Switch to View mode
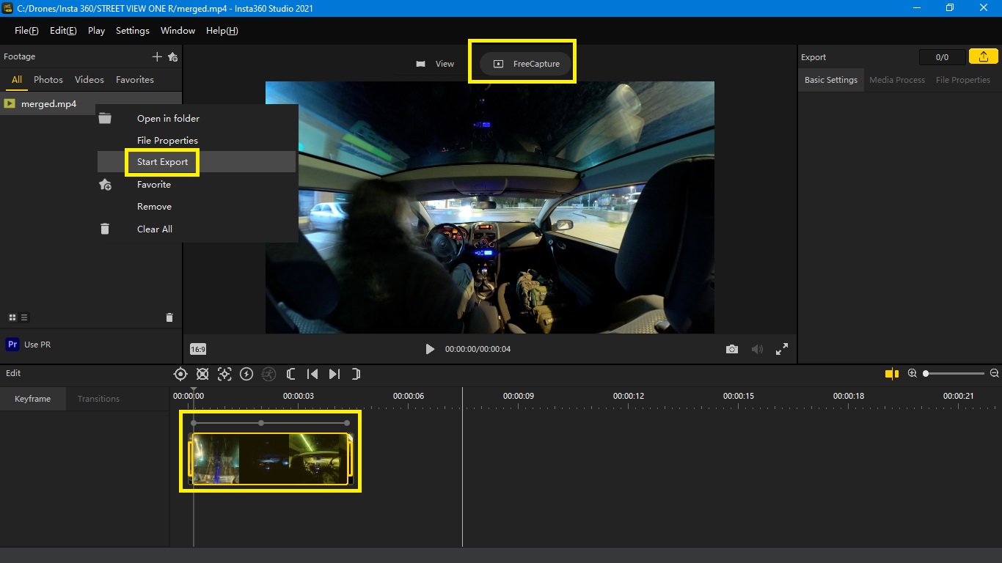 tap(436, 64)
